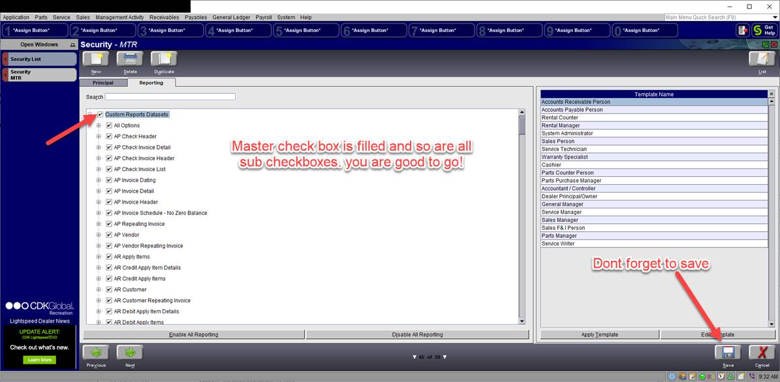Viewport: 780px width, 382px height.
Task: Expand AP Check Invoice List node
Action: pos(99,169)
